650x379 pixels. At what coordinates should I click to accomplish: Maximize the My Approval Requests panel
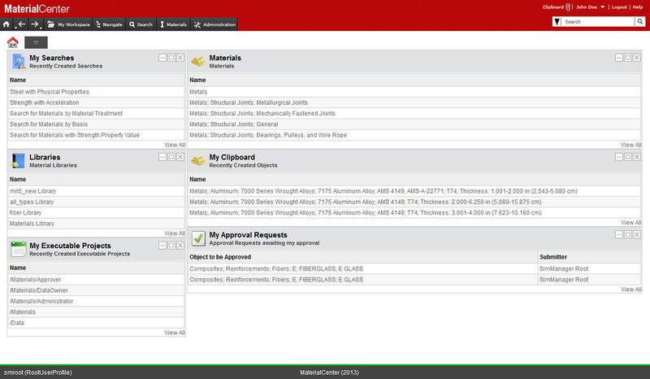tap(627, 234)
